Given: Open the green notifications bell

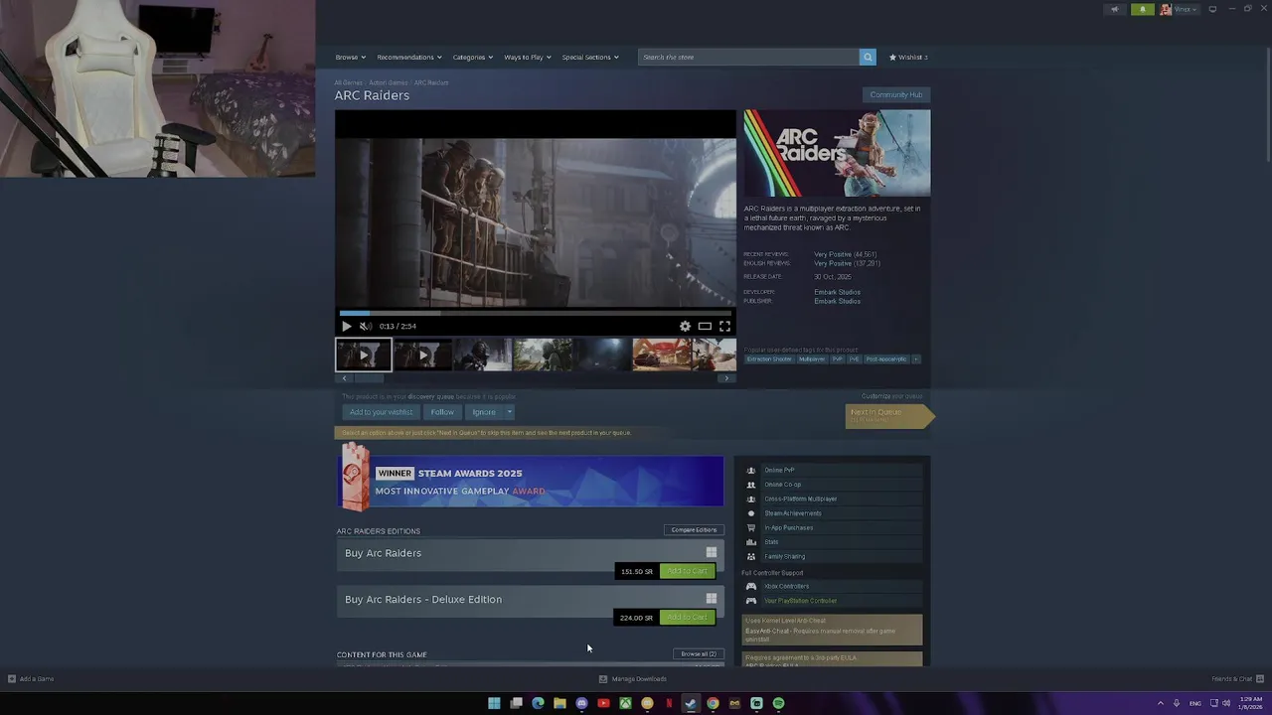Looking at the screenshot, I should (1143, 9).
